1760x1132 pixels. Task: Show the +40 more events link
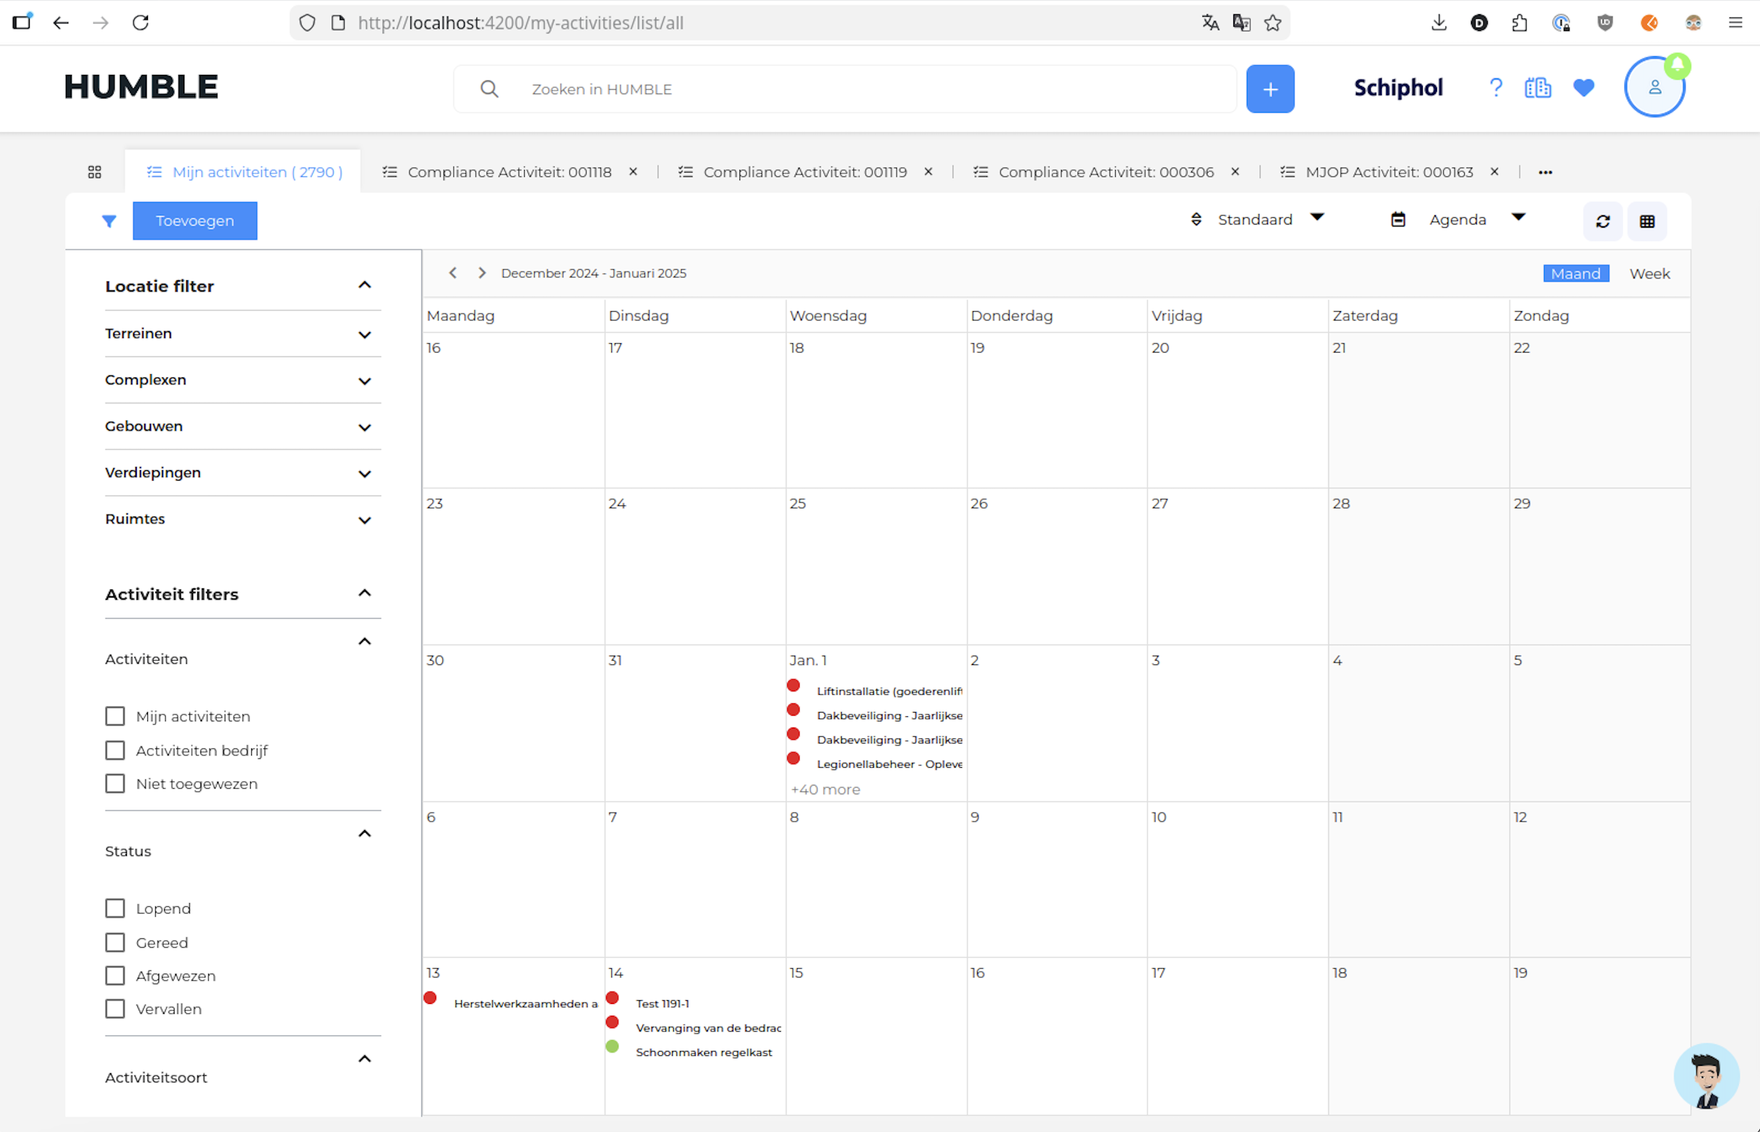coord(825,789)
